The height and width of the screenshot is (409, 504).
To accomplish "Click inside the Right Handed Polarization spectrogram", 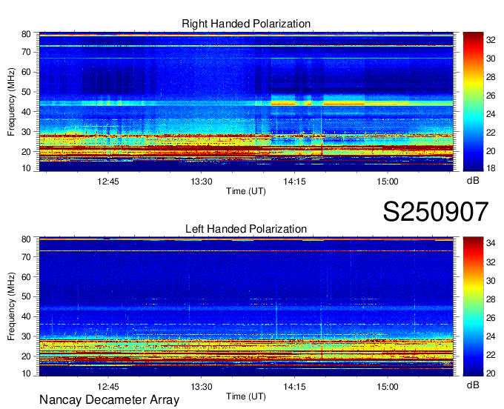I will [246, 102].
